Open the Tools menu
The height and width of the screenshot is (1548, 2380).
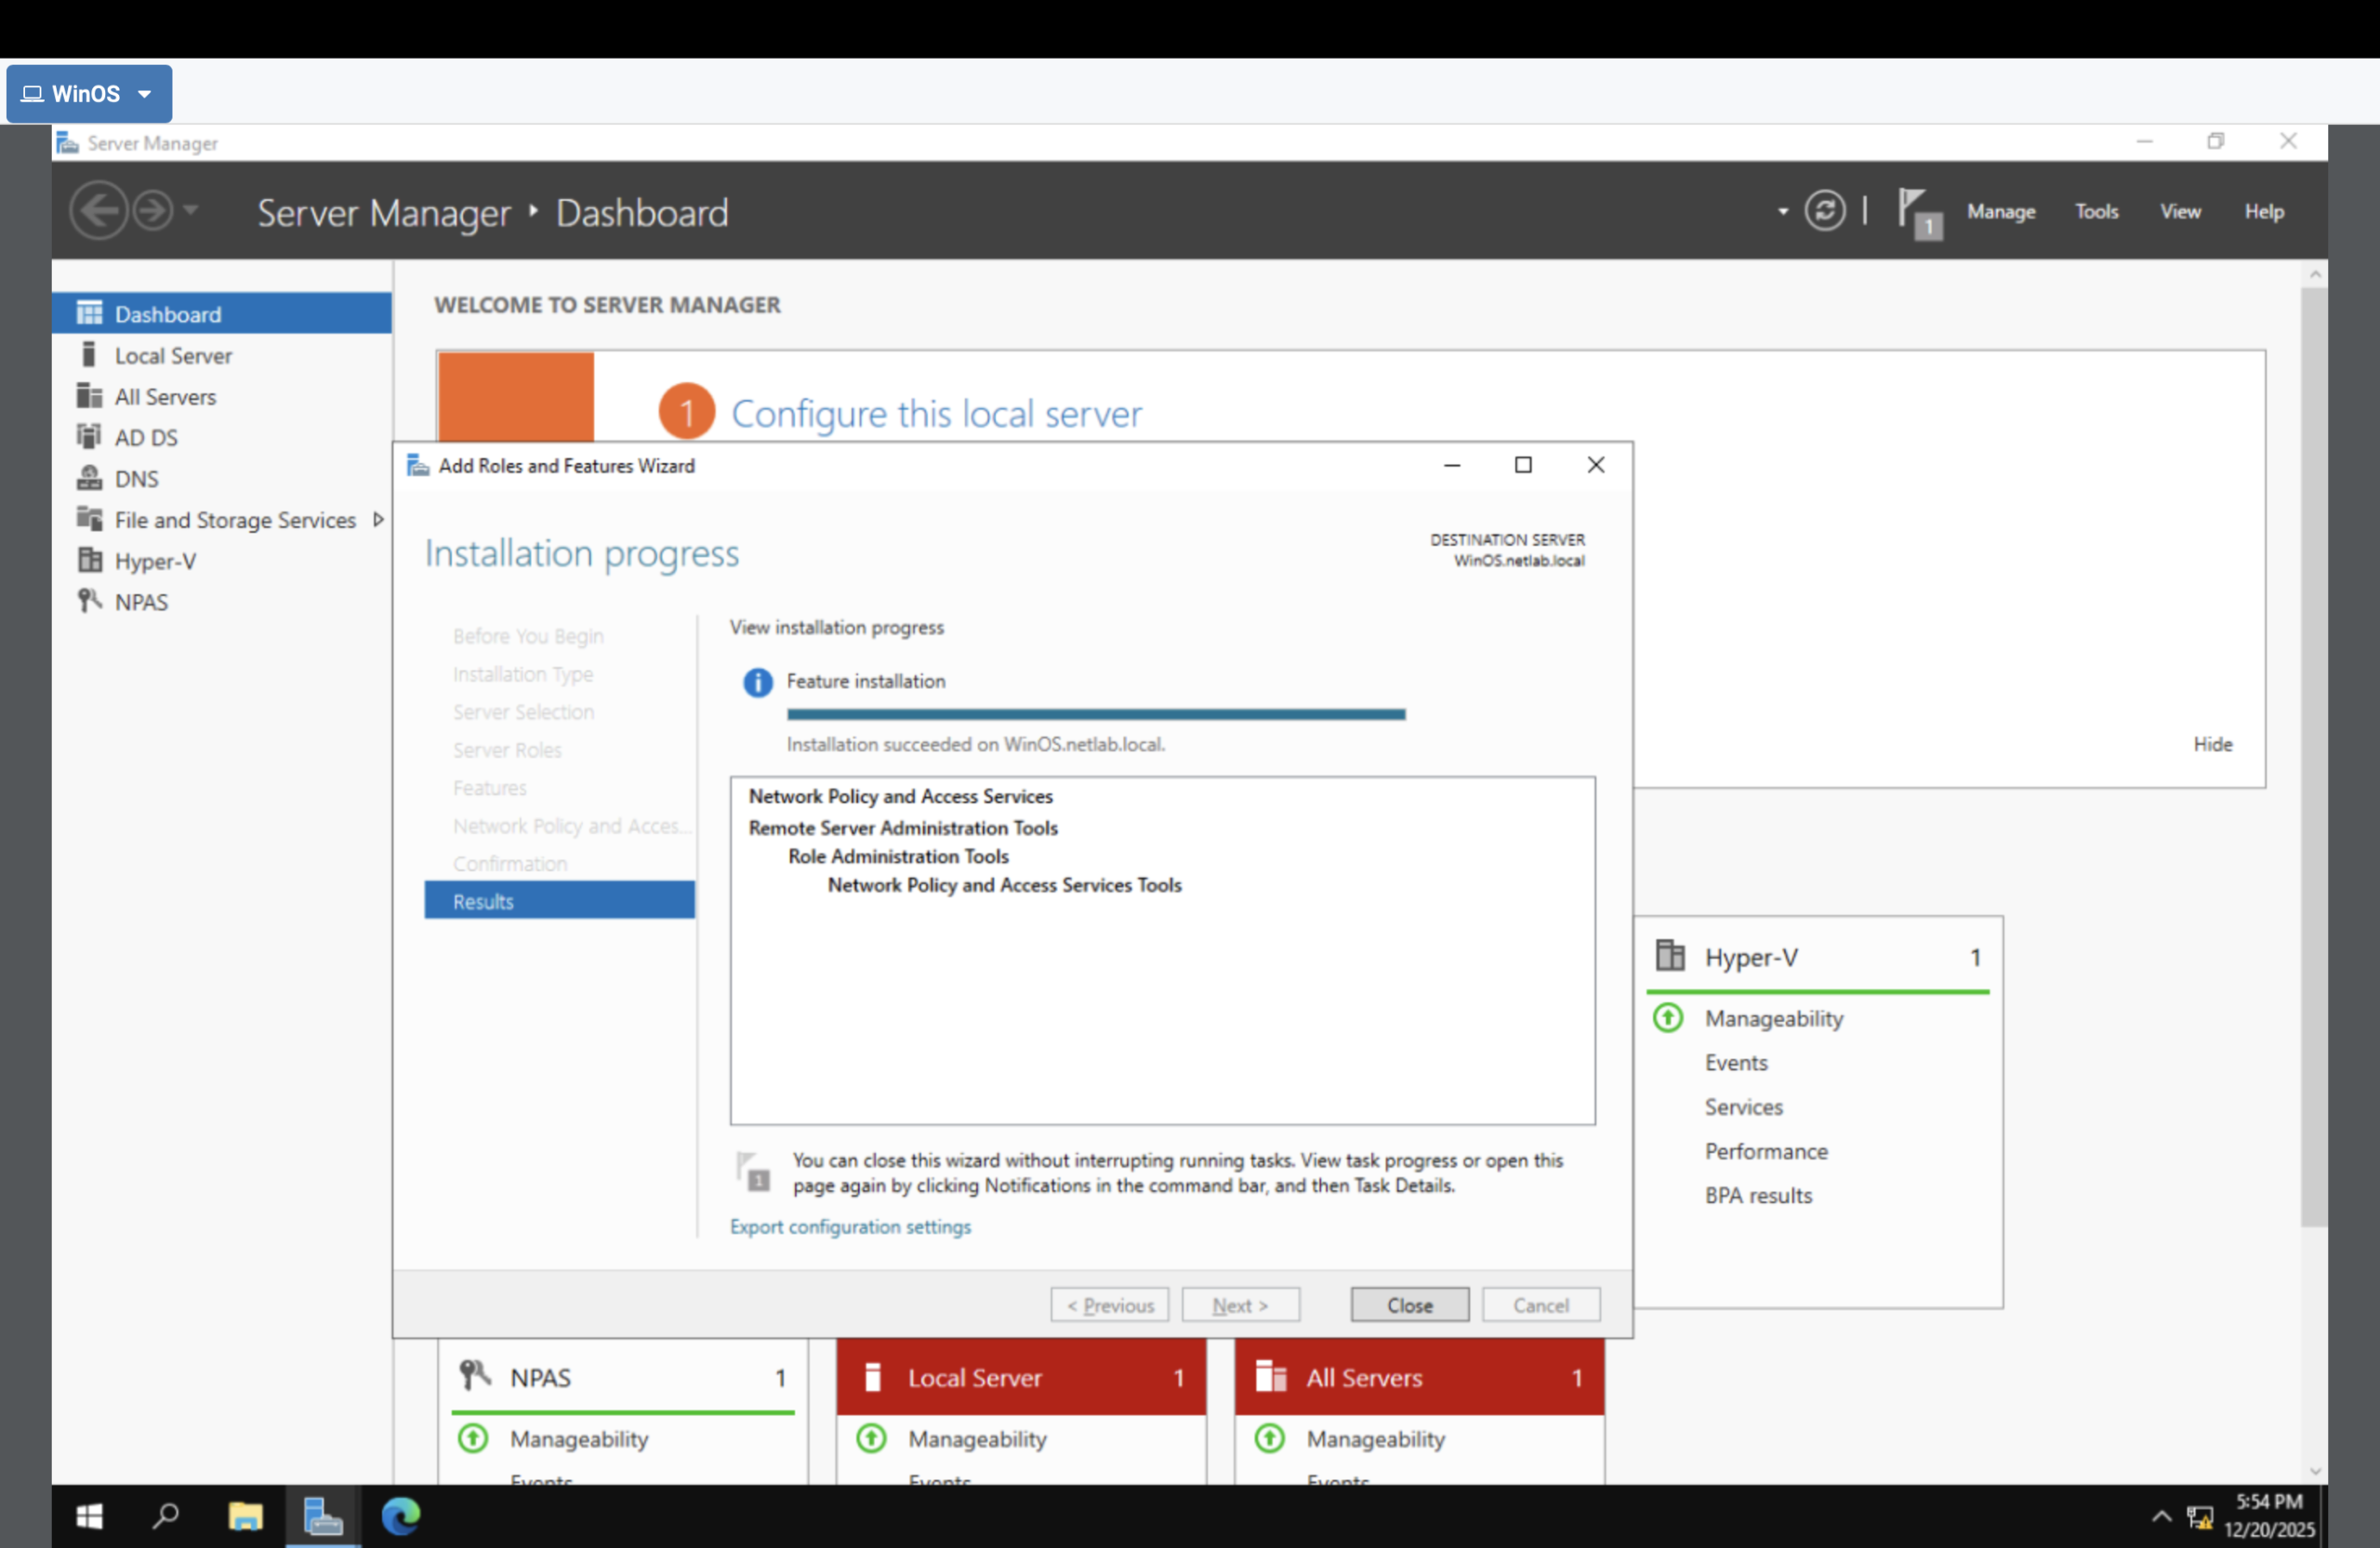click(2096, 212)
